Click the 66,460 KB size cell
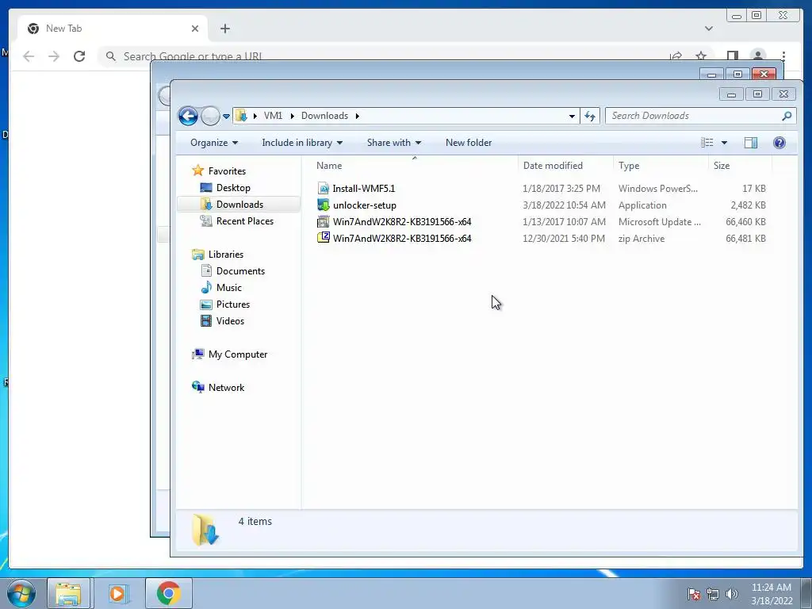This screenshot has width=812, height=609. click(x=745, y=222)
